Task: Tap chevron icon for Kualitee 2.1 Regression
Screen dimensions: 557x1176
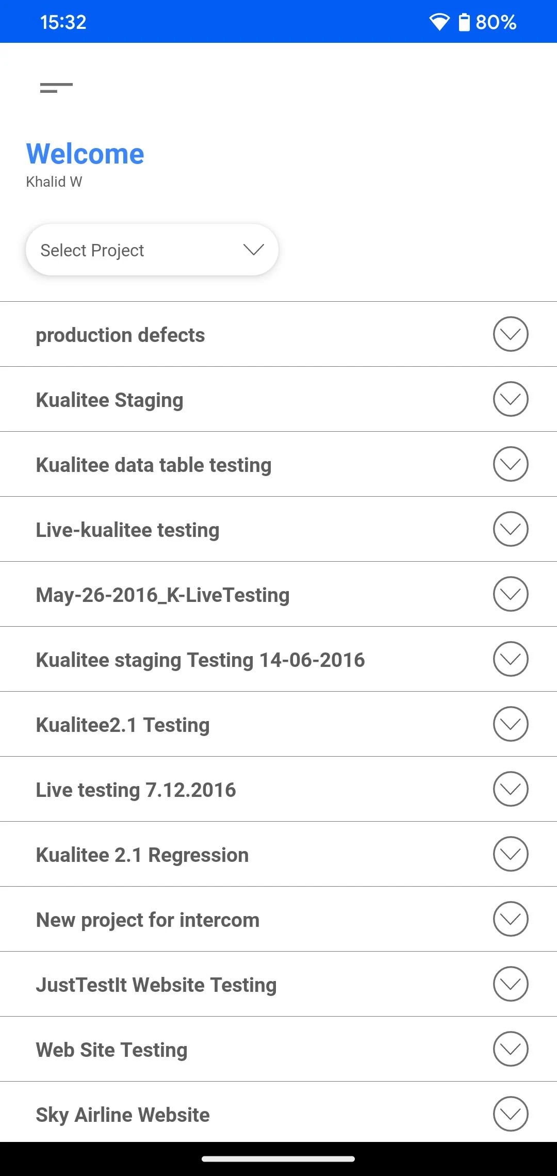Action: 511,854
